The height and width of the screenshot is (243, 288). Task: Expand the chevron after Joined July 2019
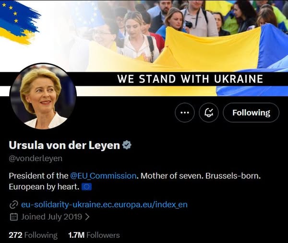pos(87,217)
